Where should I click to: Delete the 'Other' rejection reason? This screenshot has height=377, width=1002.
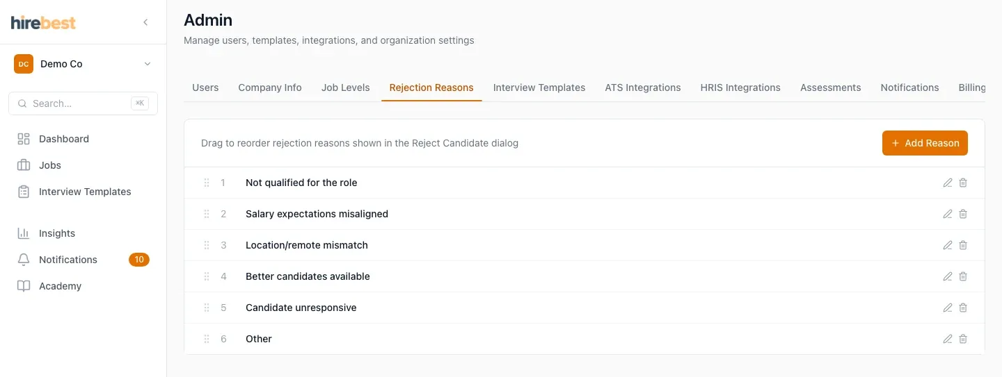[x=963, y=339]
